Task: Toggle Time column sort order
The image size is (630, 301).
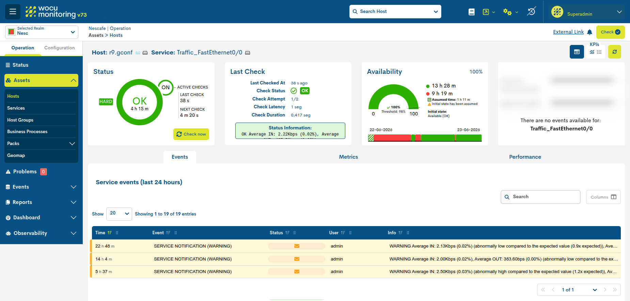Action: (110, 233)
